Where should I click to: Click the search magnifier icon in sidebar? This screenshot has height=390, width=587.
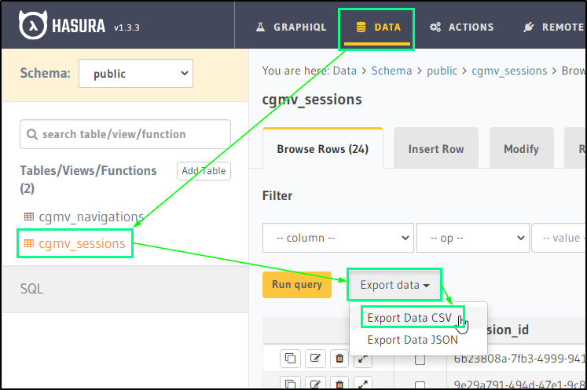point(32,134)
